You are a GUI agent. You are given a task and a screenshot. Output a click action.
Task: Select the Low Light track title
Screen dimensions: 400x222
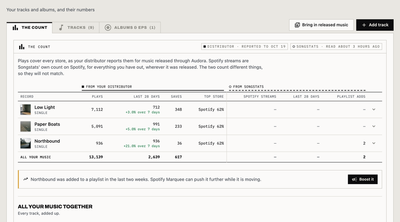click(45, 107)
